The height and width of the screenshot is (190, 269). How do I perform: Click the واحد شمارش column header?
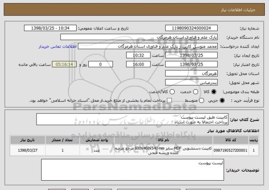(x=97, y=140)
